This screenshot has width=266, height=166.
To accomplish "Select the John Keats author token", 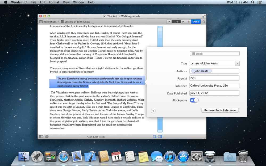I will tap(201, 71).
